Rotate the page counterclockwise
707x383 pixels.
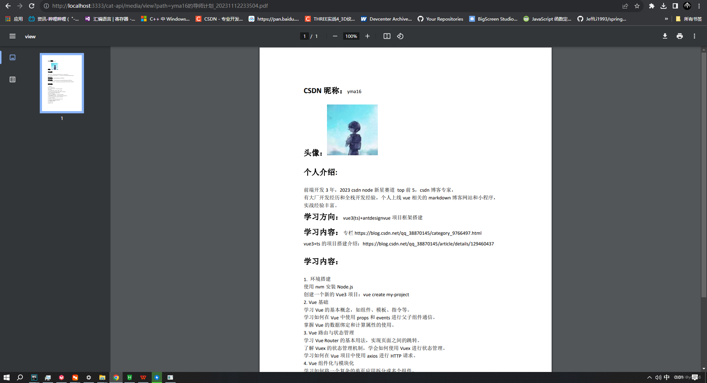click(x=400, y=36)
